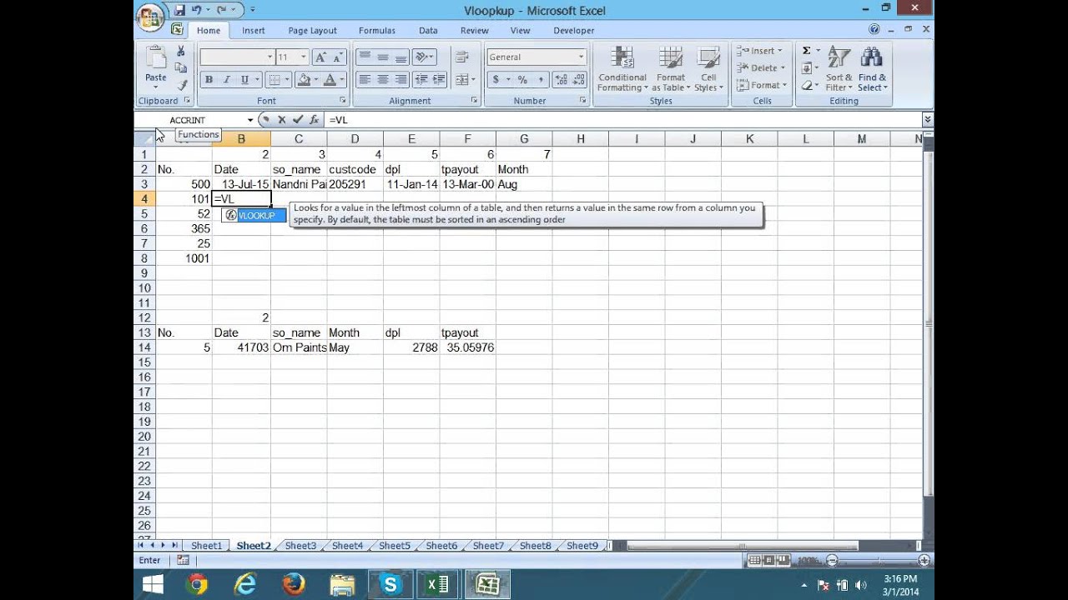
Task: Open Skype from the taskbar
Action: (390, 585)
